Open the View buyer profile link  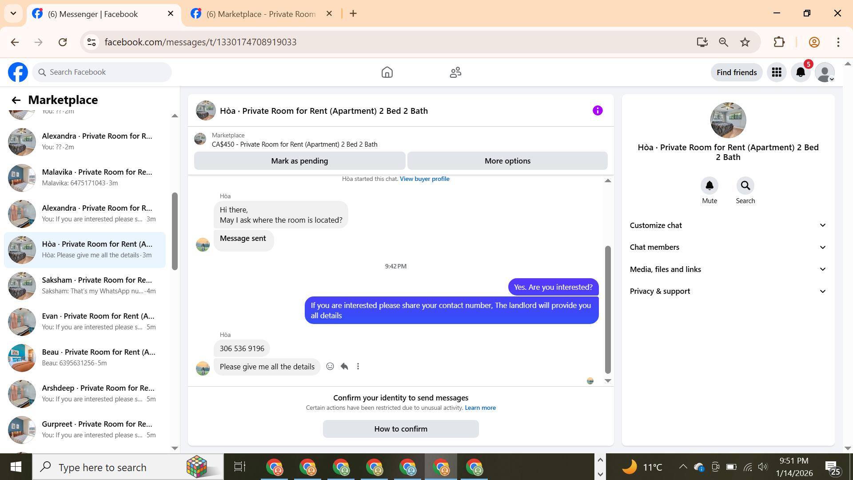424,179
